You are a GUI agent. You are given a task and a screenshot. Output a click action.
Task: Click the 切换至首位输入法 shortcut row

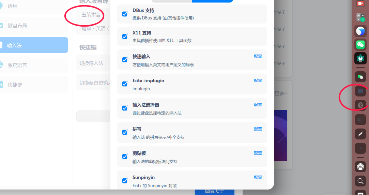[x=93, y=83]
